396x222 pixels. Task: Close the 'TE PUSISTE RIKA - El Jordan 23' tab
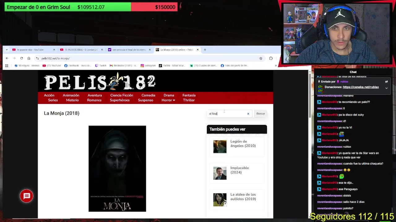[102, 50]
